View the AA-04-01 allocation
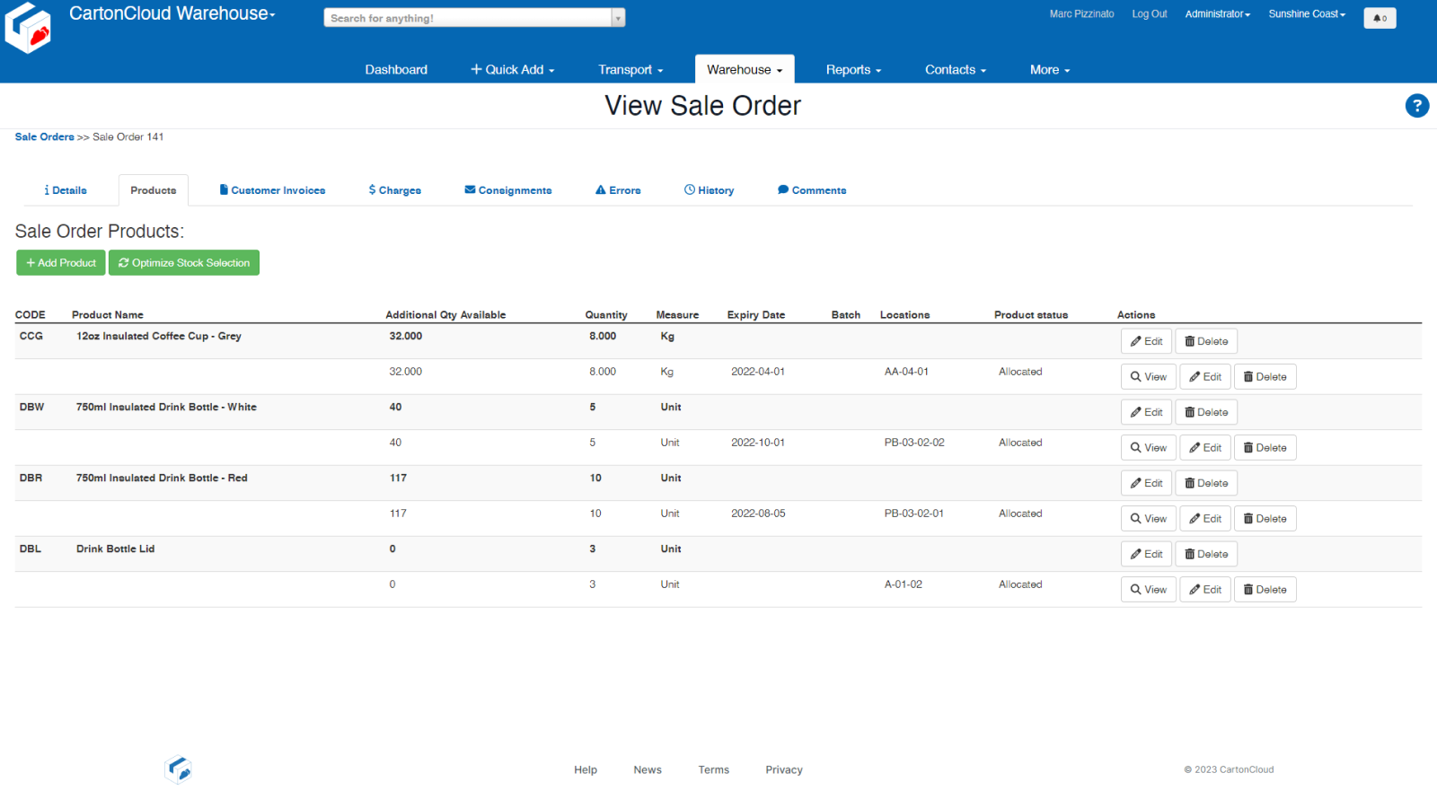 [x=1149, y=377]
